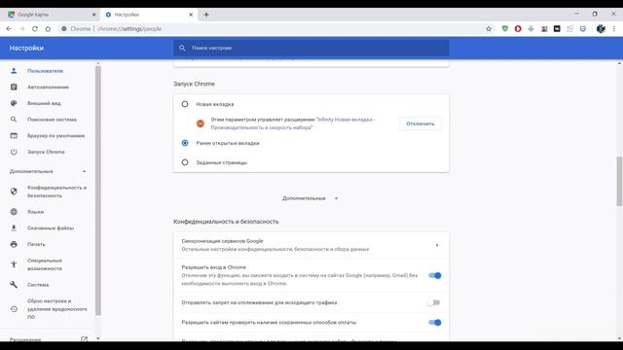Click the globe icon for Языки
The image size is (623, 350).
14,212
